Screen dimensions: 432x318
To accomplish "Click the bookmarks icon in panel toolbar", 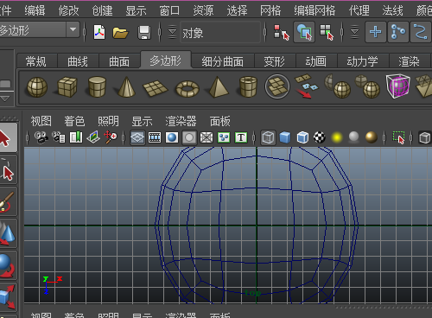I will [76, 137].
